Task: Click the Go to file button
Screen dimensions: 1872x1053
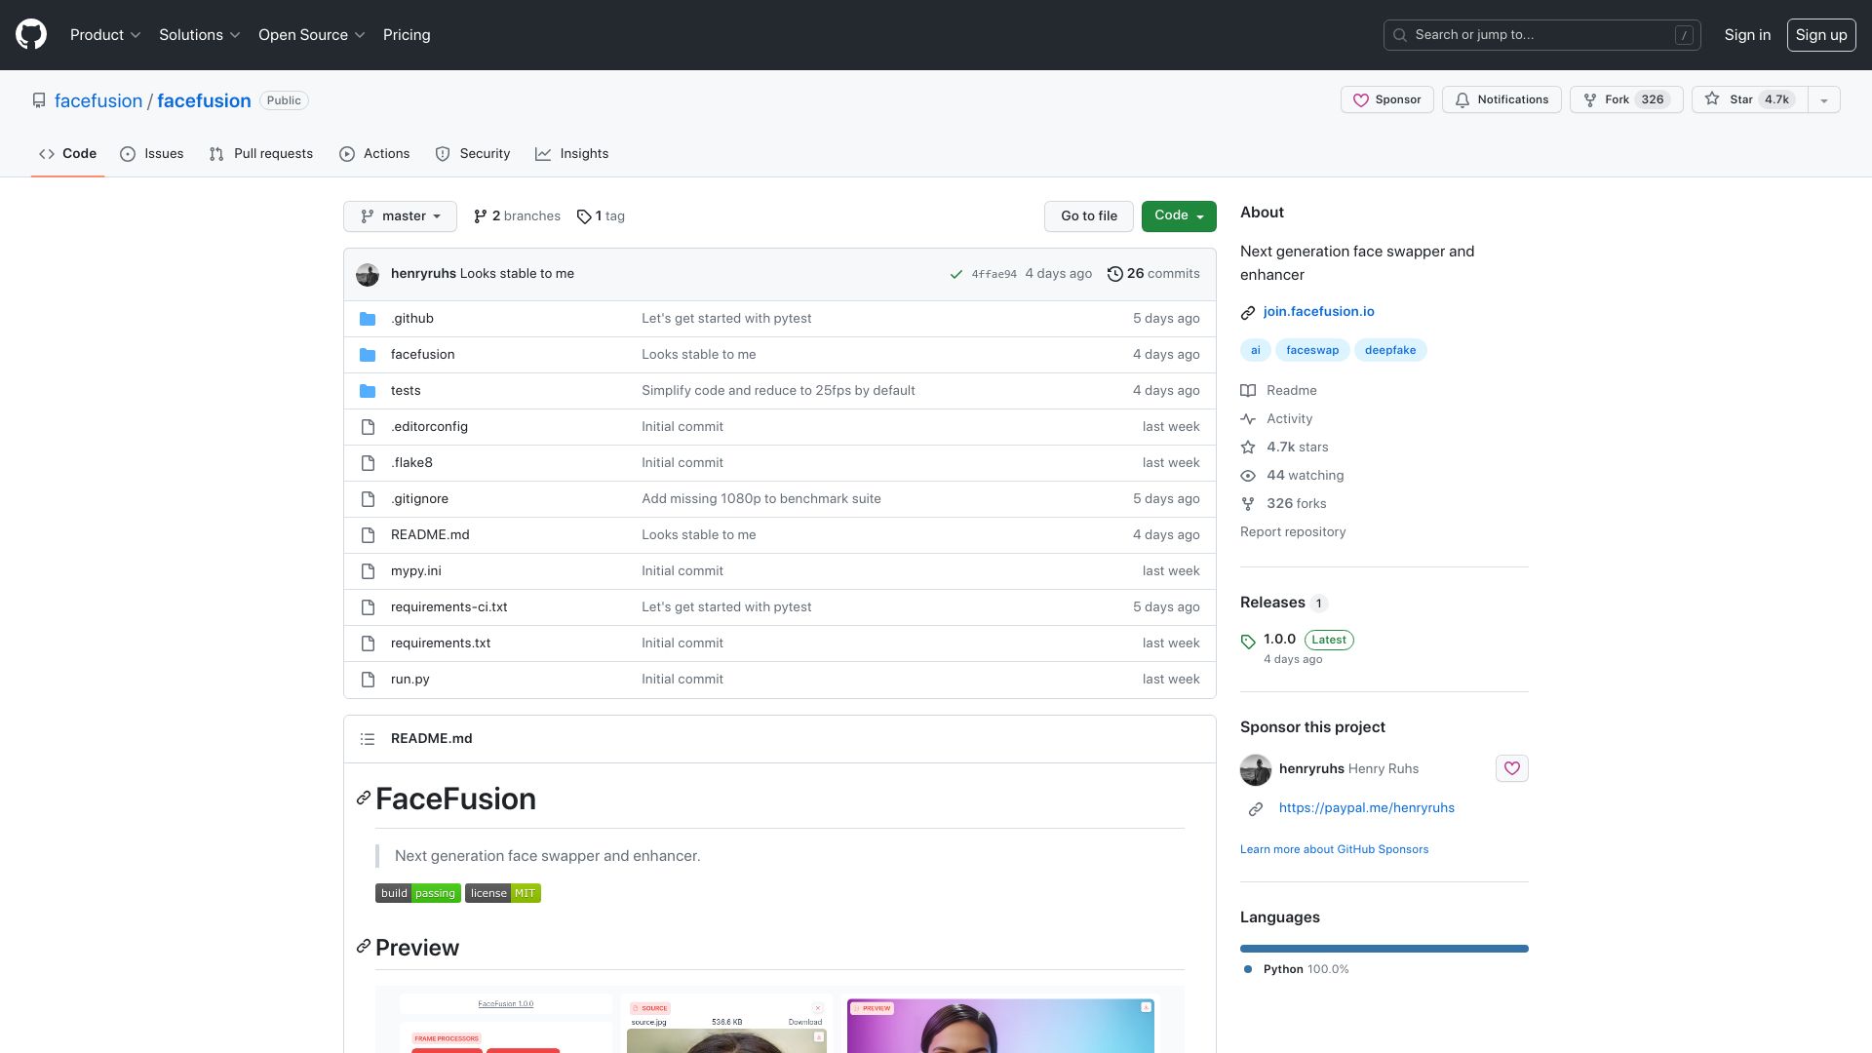Action: (x=1089, y=216)
